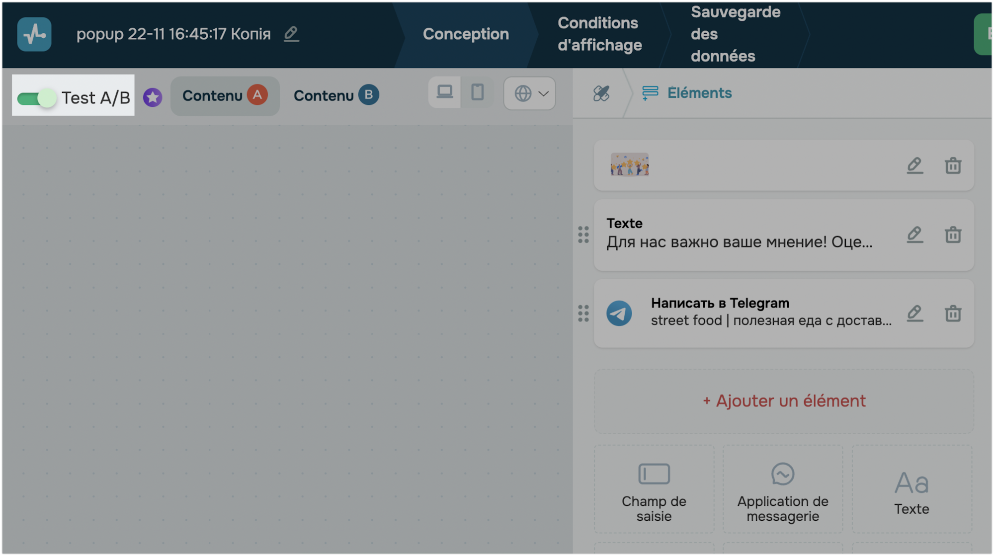Screen dimensions: 994x556
Task: Switch to Contenu B variant
Action: tap(336, 96)
